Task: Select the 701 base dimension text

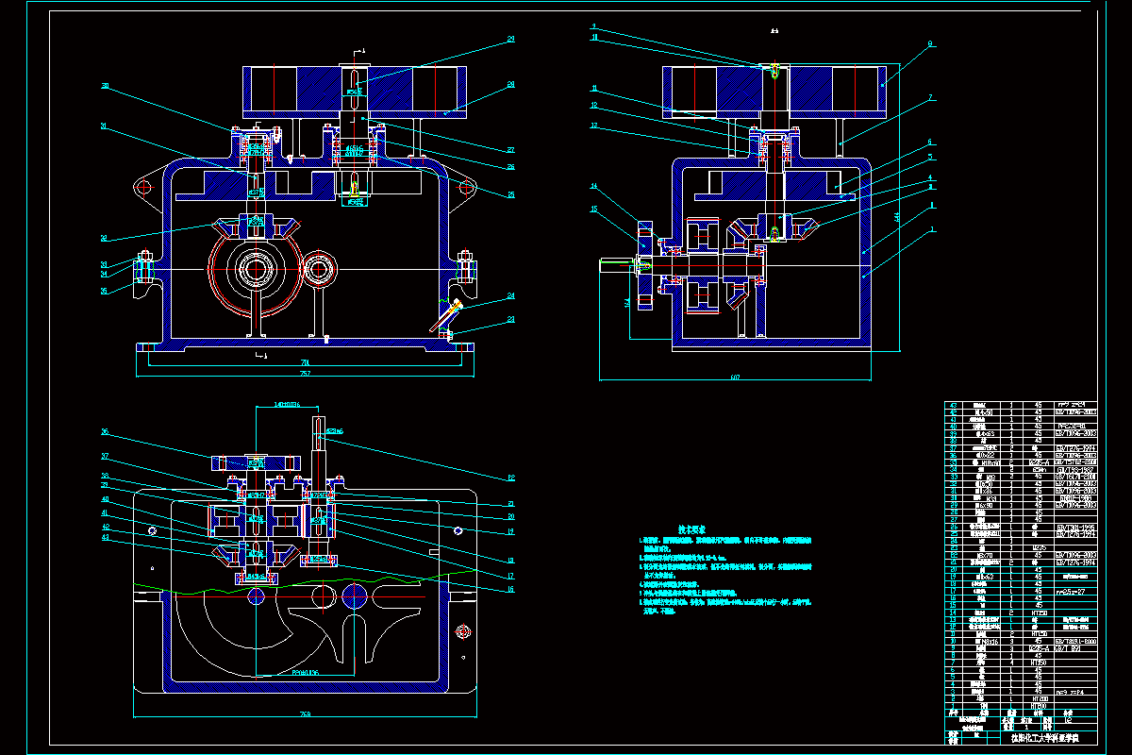Action: tap(305, 361)
